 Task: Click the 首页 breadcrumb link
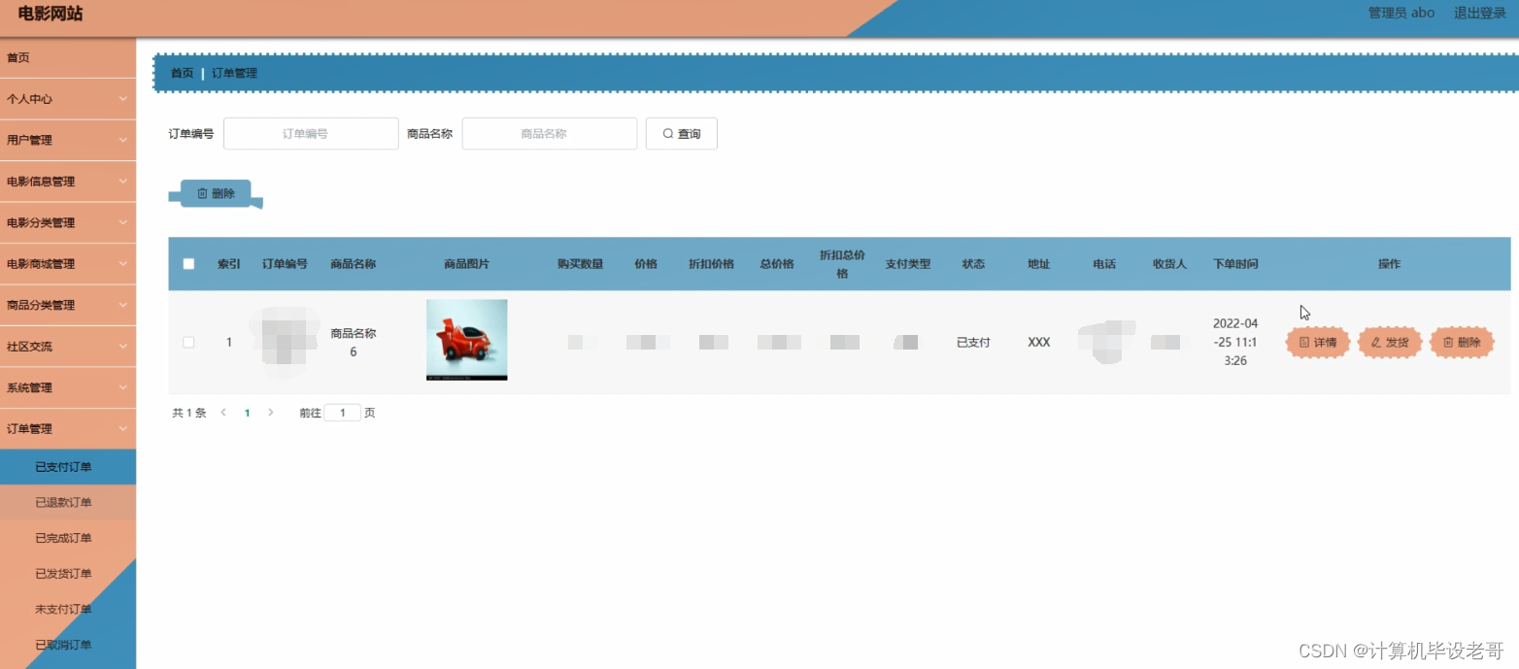(182, 73)
